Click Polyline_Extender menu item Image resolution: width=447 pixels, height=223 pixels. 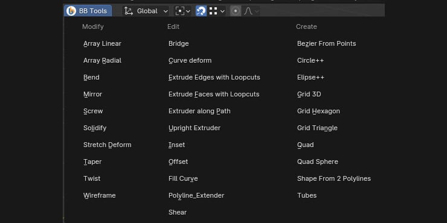[196, 195]
